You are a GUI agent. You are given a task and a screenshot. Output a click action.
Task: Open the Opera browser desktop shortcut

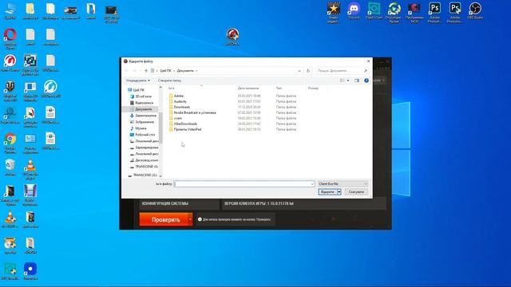point(10,38)
